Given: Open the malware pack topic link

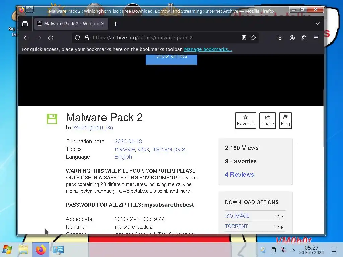Looking at the screenshot, I should point(169,149).
